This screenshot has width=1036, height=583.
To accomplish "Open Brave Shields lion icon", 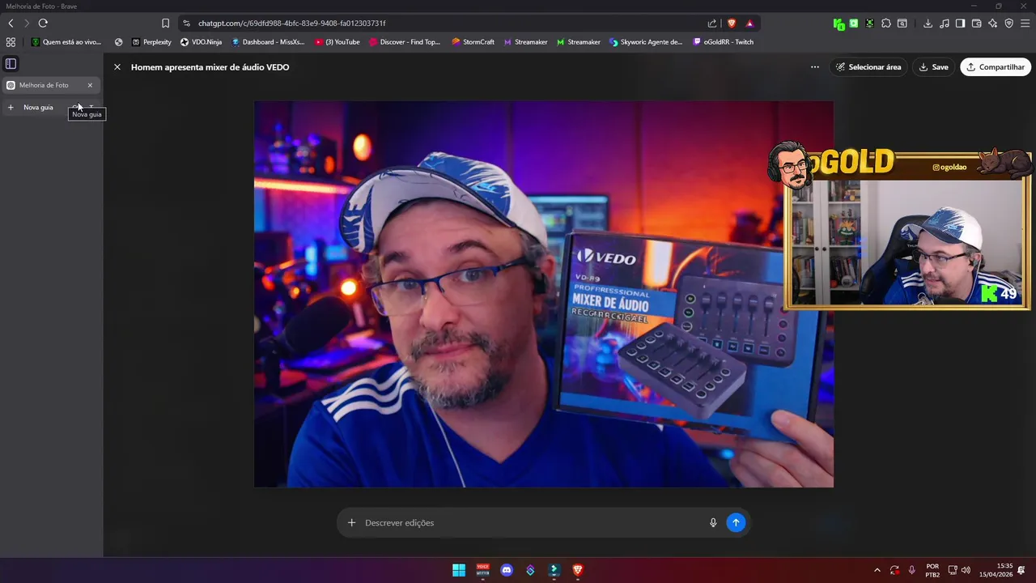I will [732, 23].
